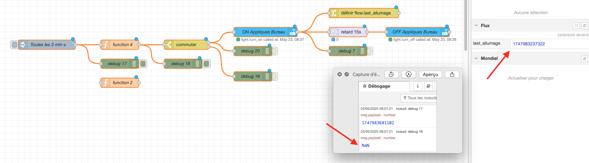Toggle debug 18 node output
Screen dimensions: 589x163
click(x=206, y=64)
